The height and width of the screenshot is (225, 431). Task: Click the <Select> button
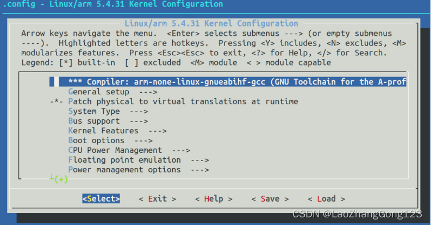point(101,198)
